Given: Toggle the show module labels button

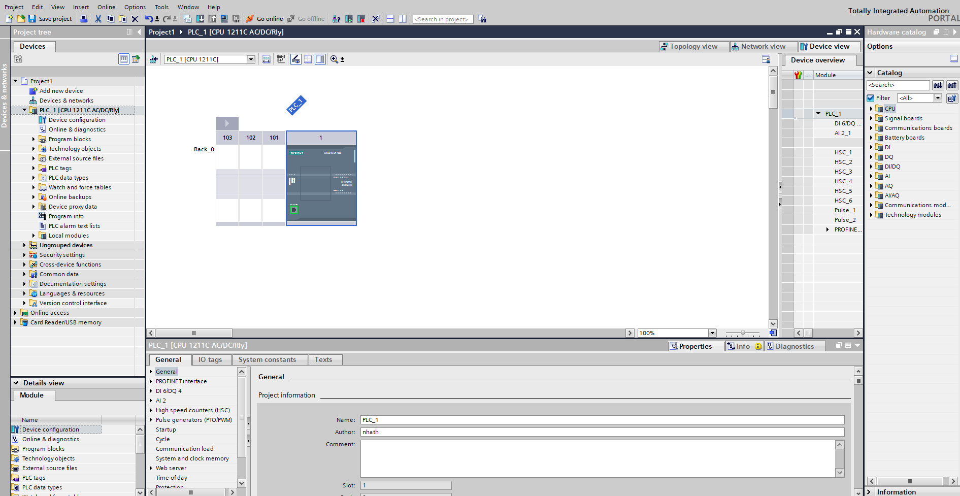Looking at the screenshot, I should point(281,59).
